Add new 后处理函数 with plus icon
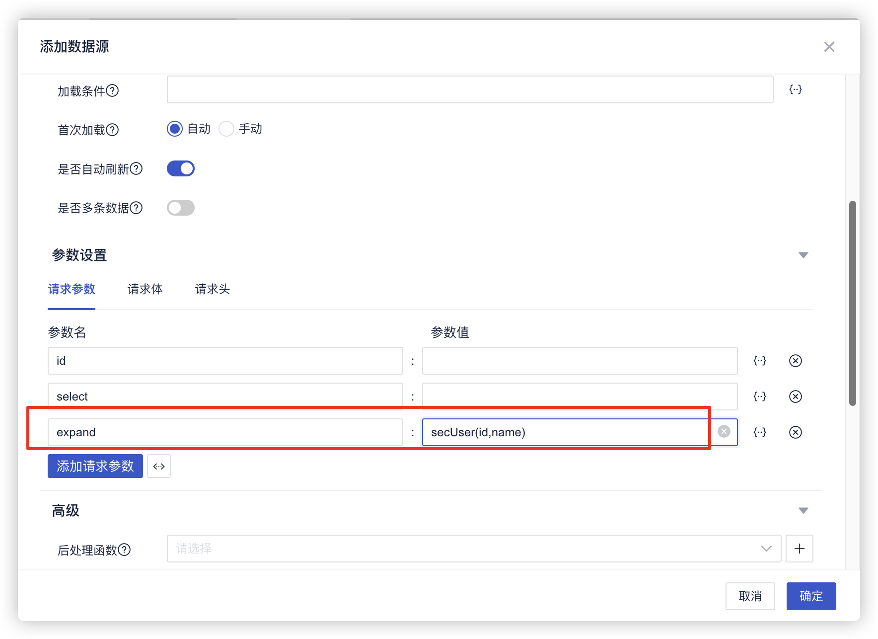This screenshot has height=639, width=878. point(799,549)
